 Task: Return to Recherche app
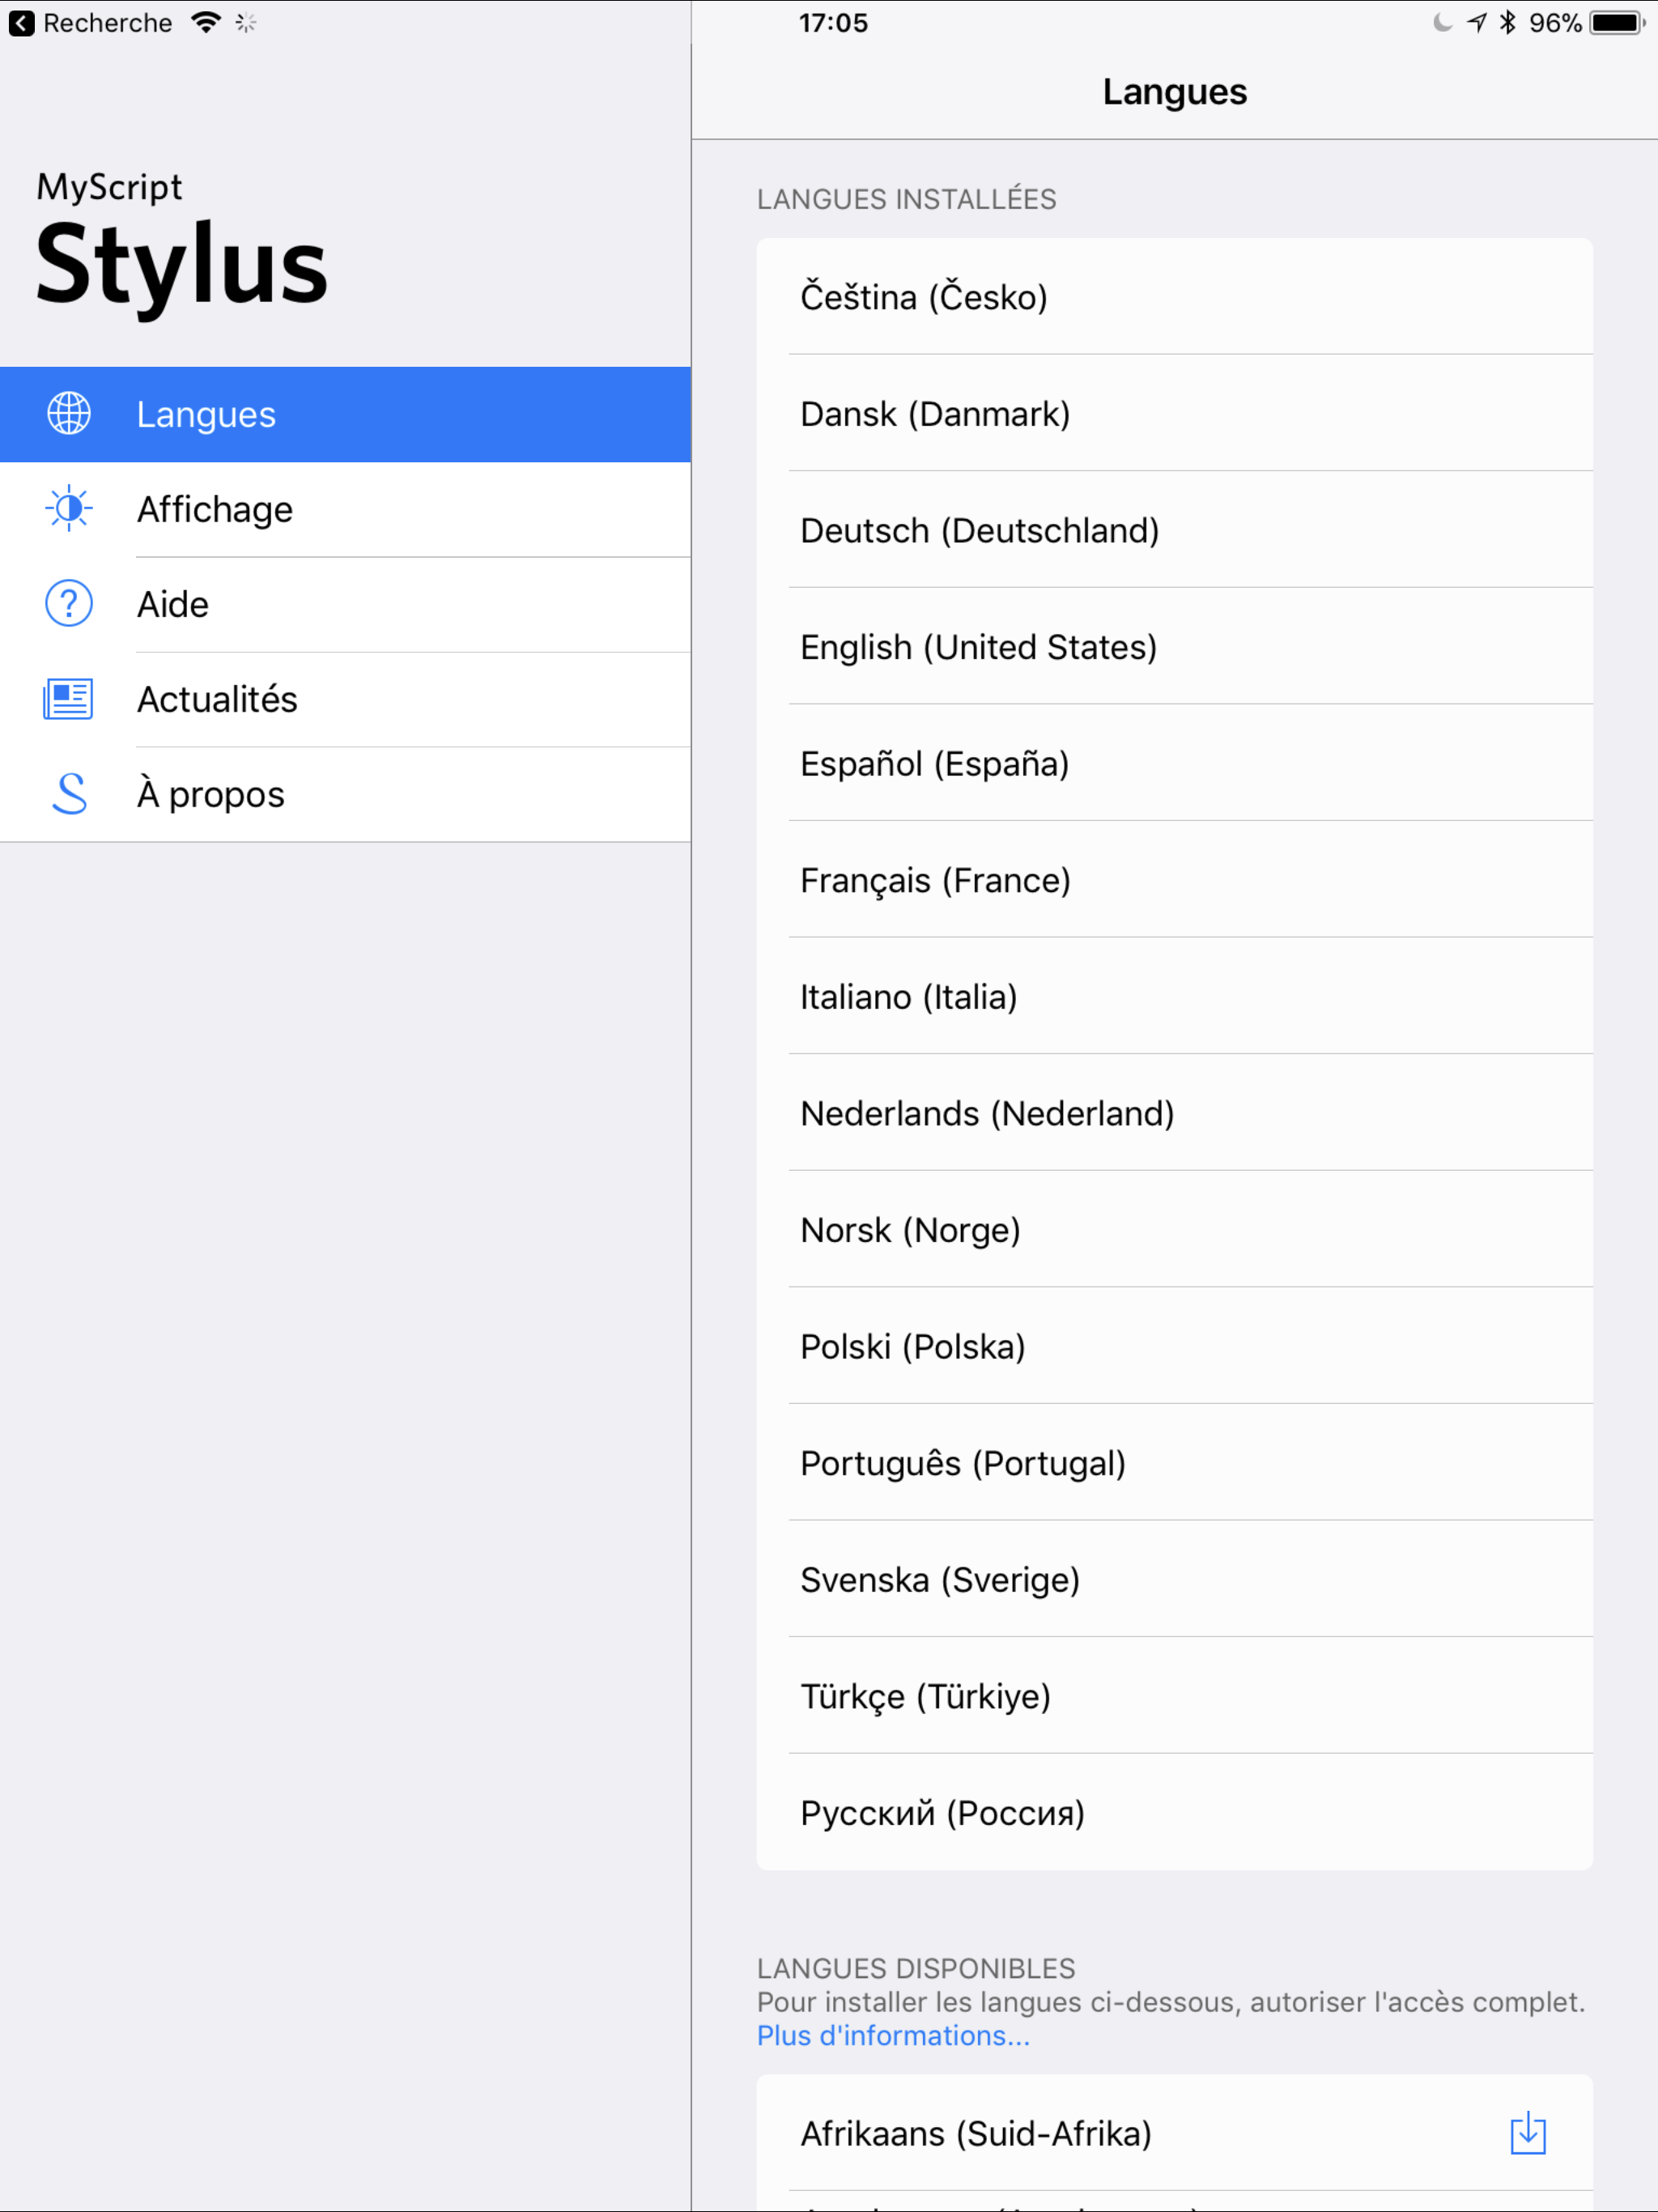106,23
